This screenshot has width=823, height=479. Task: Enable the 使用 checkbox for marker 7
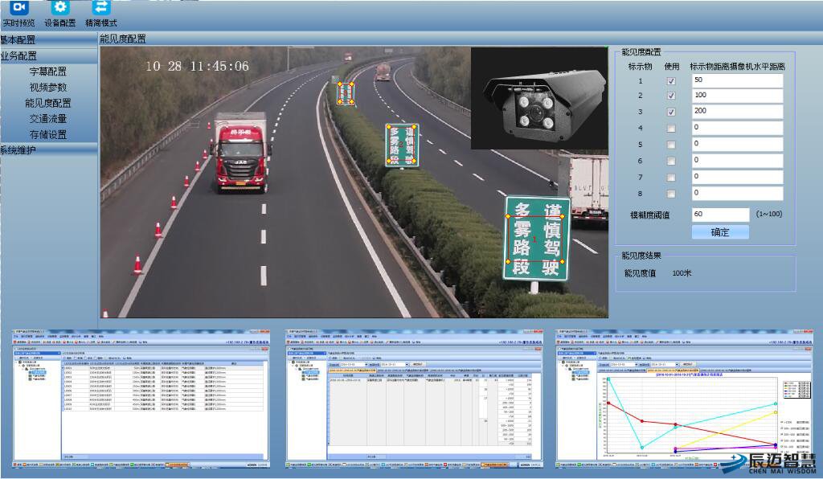pos(671,178)
